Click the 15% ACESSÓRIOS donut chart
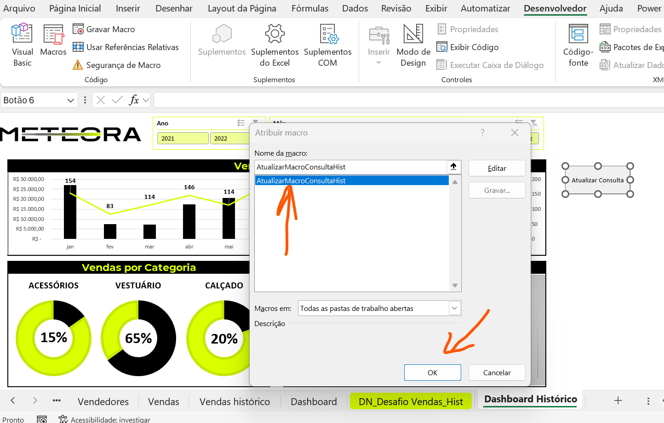The width and height of the screenshot is (664, 423). (x=54, y=338)
